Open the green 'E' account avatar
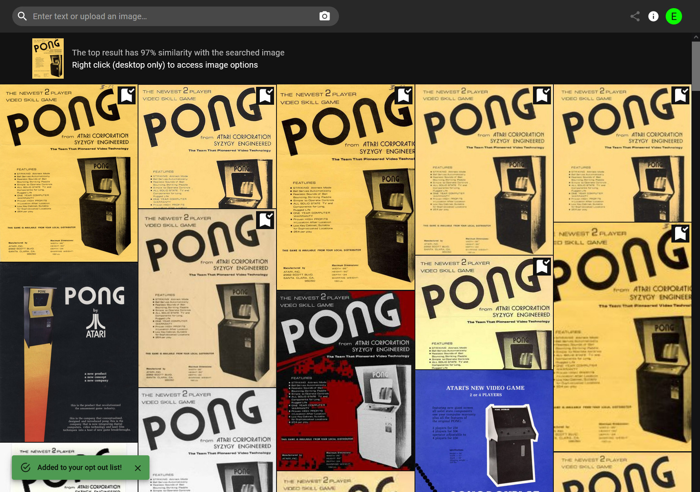This screenshot has width=700, height=492. [674, 16]
